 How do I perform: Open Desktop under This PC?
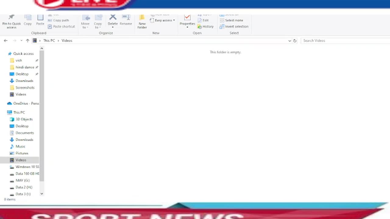[x=22, y=126]
